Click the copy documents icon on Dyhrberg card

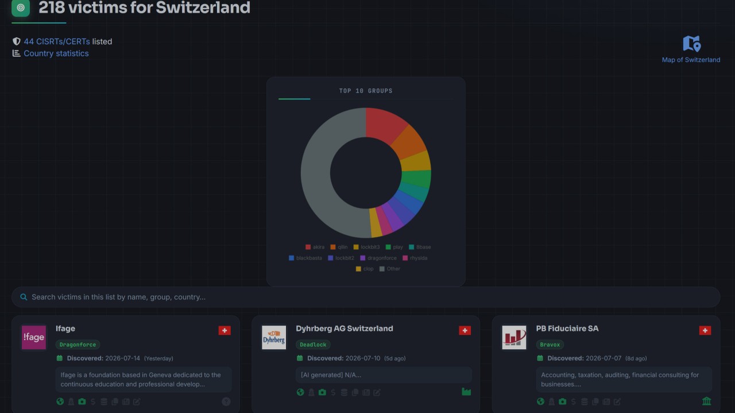tap(355, 392)
